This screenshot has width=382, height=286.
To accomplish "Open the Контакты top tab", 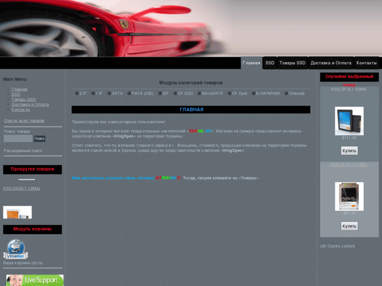I will click(x=366, y=63).
